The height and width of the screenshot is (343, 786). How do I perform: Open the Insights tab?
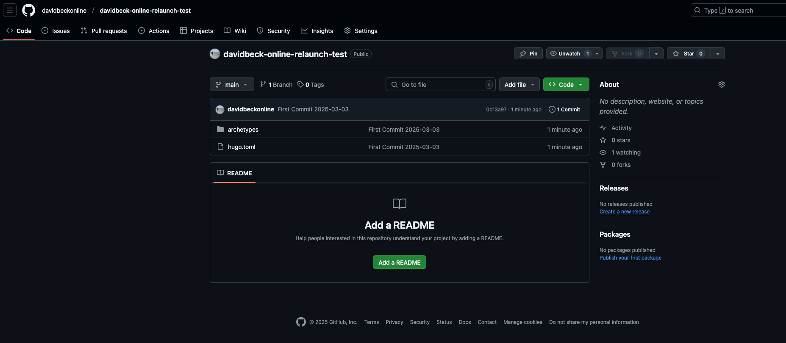point(317,30)
